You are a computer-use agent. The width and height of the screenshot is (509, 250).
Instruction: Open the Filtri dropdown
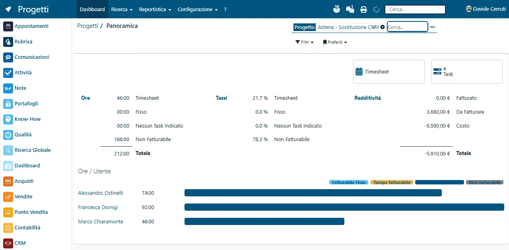point(305,42)
